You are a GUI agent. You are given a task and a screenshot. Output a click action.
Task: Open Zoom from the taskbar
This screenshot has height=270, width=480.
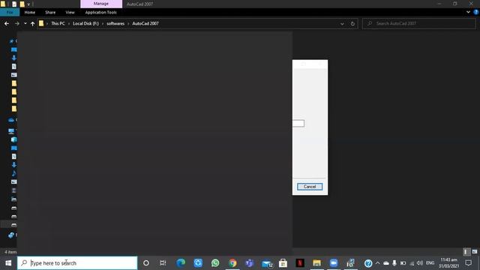pyautogui.click(x=334, y=263)
